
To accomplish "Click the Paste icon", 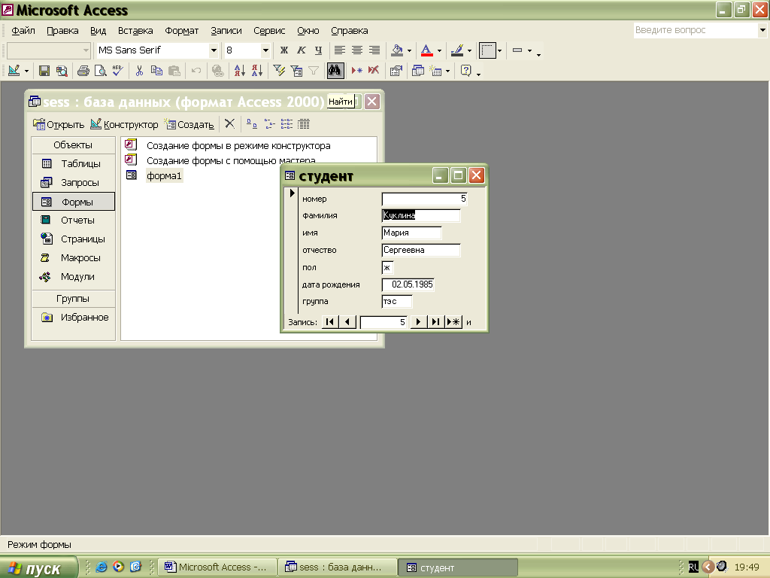I will [x=174, y=71].
